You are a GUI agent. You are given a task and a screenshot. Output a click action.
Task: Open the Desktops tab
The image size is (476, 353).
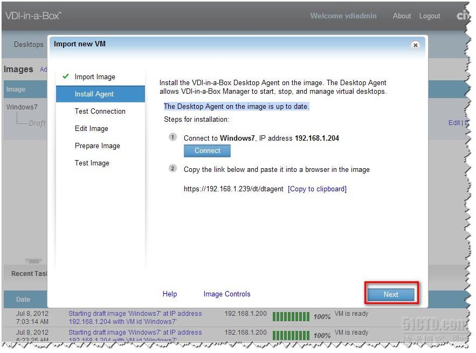(x=29, y=44)
